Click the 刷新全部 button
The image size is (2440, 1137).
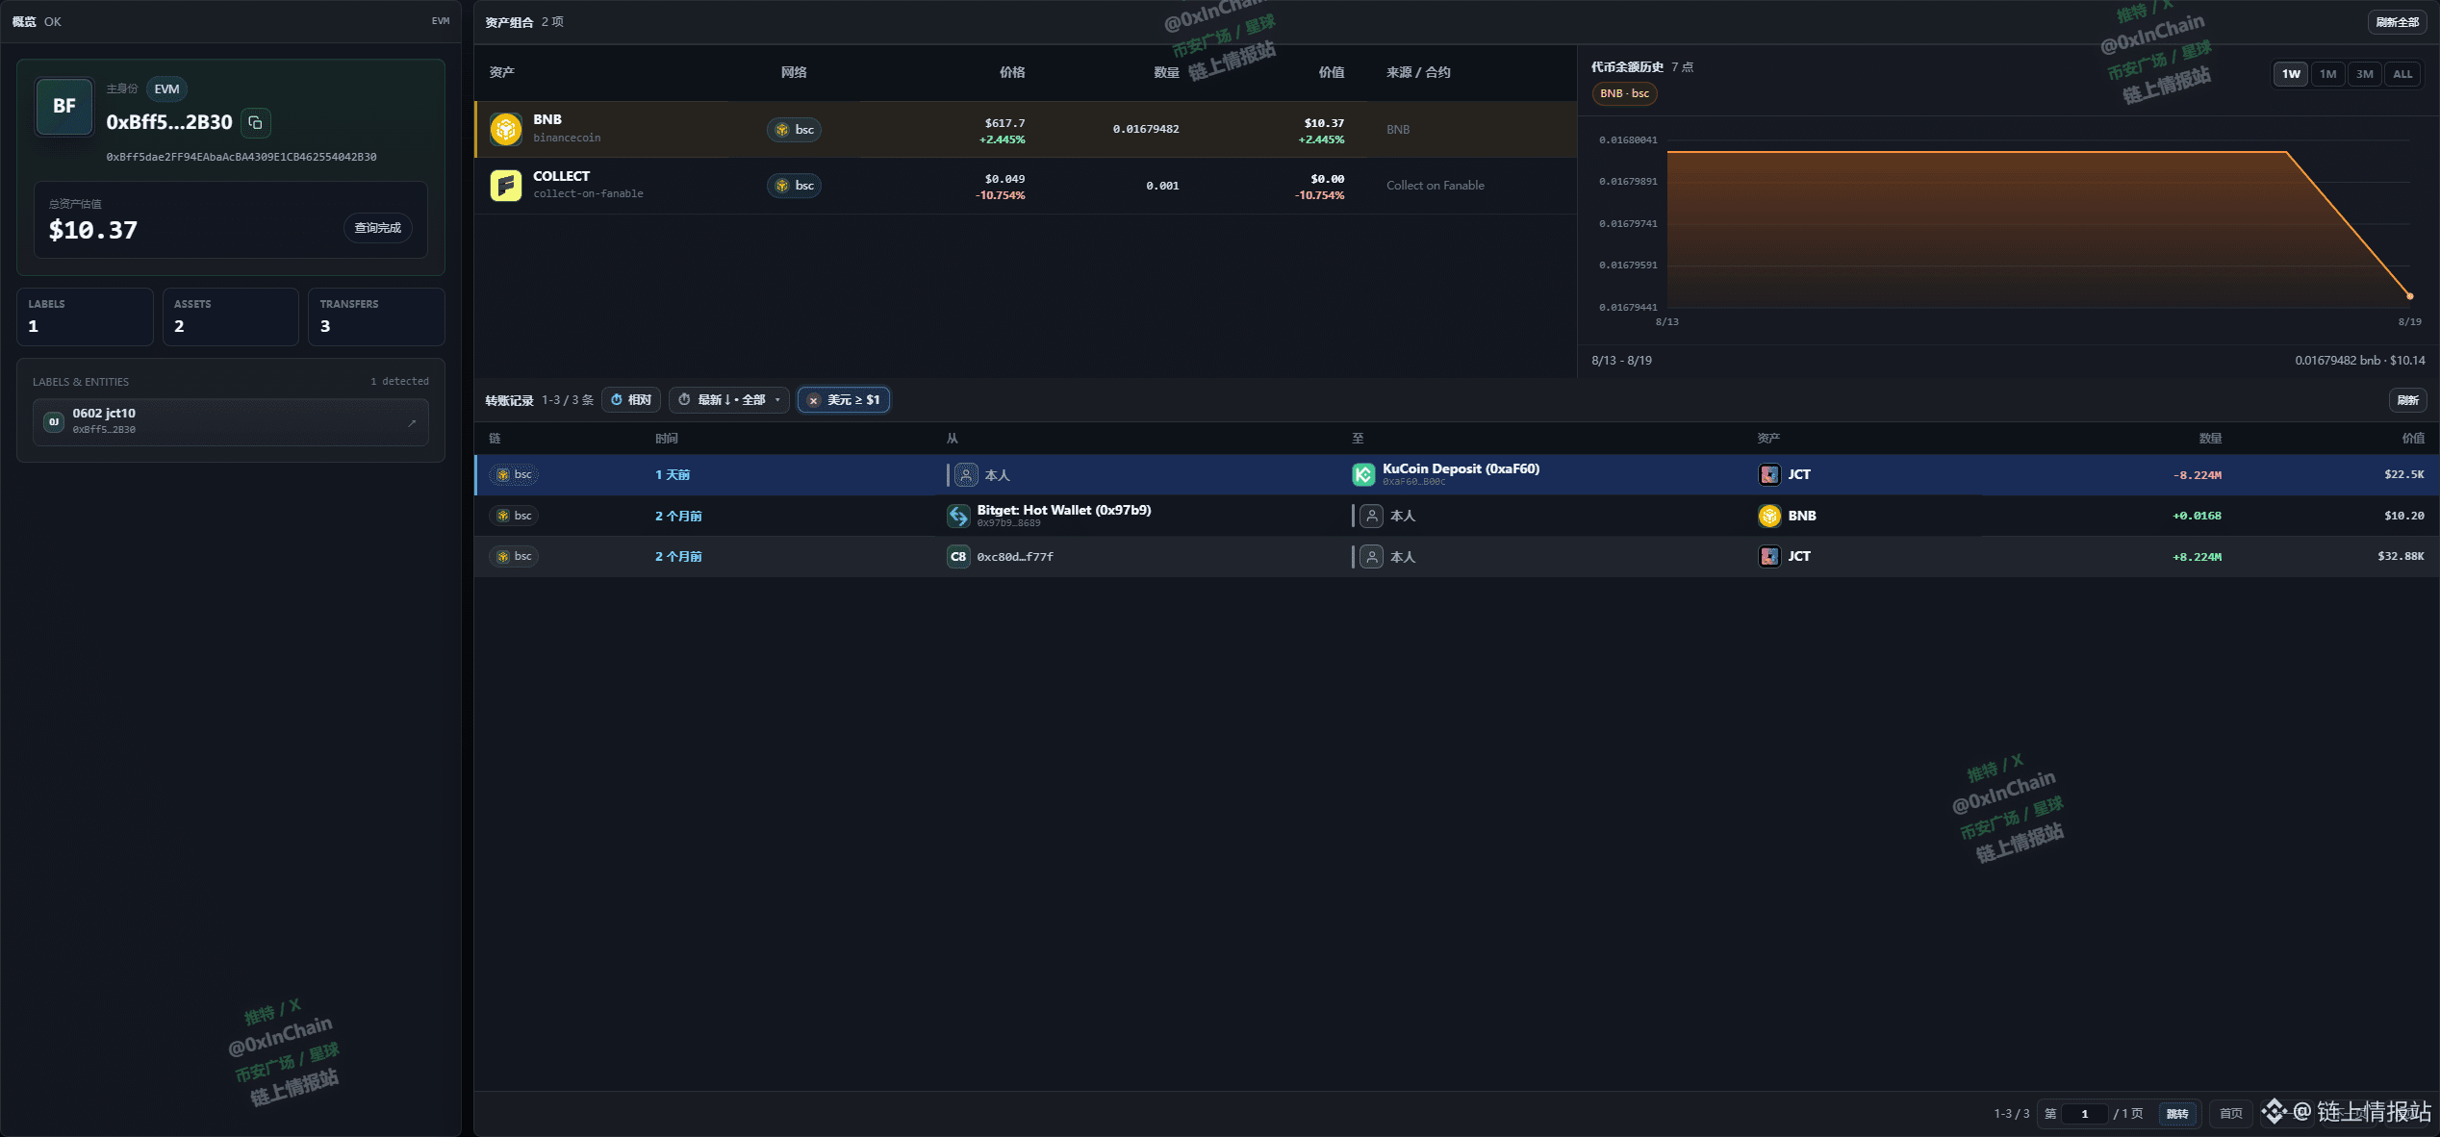coord(2397,22)
